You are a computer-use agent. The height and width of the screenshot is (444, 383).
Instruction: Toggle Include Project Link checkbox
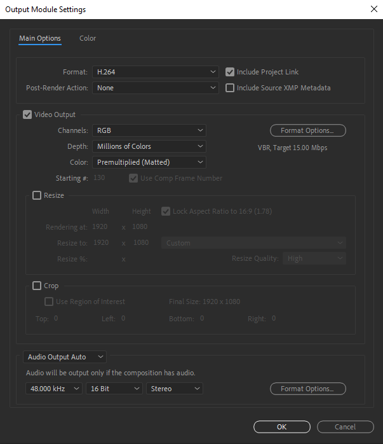pyautogui.click(x=230, y=72)
